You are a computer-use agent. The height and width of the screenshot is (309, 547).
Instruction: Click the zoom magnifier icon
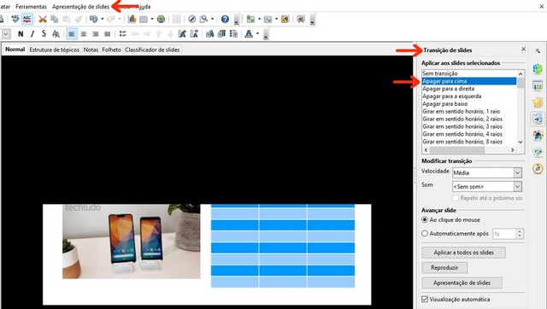203,19
